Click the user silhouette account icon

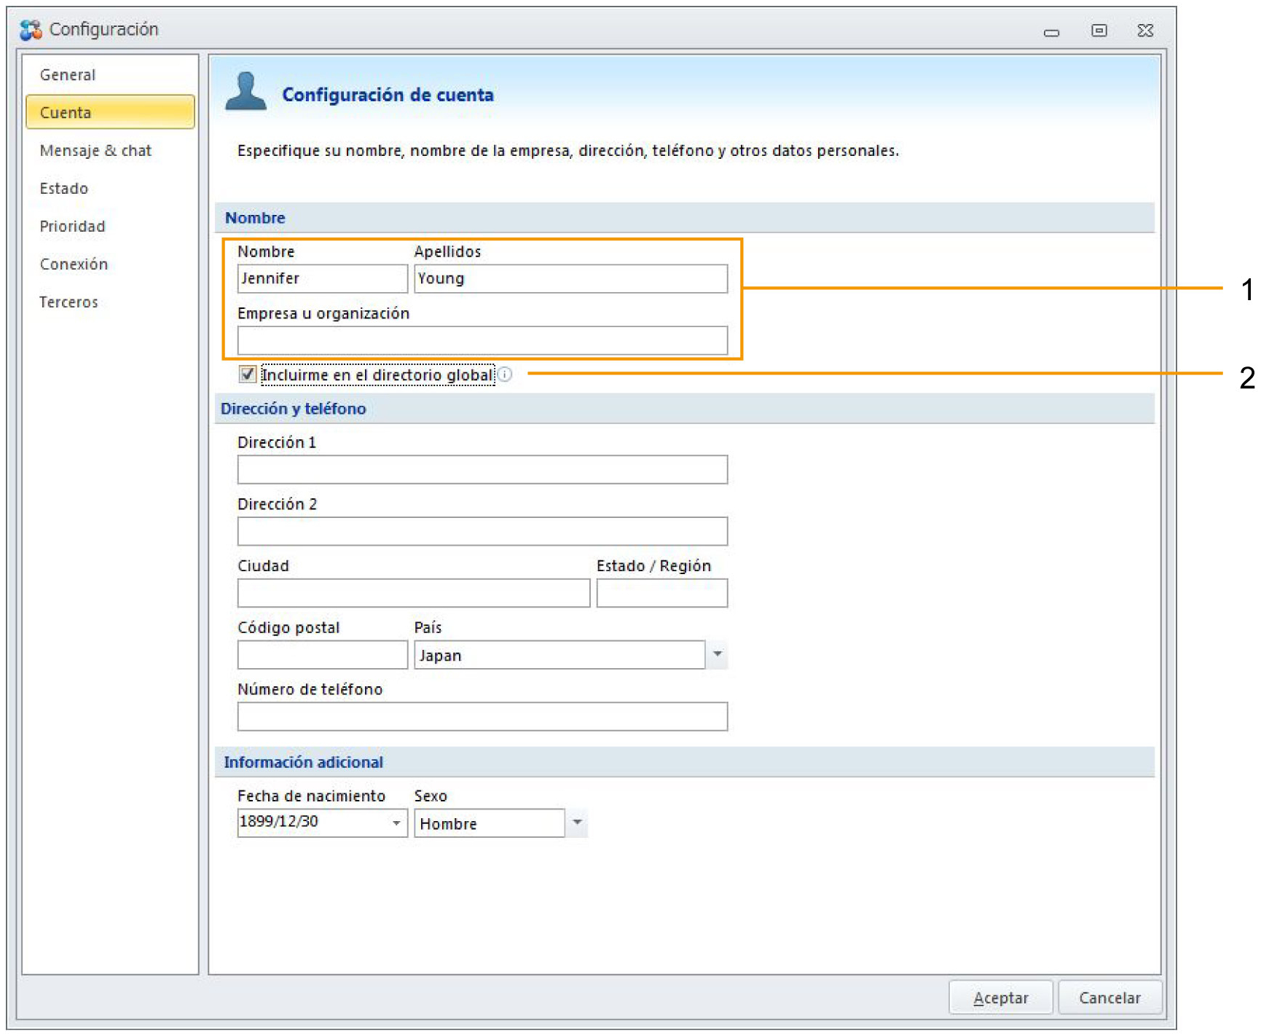pos(246,91)
